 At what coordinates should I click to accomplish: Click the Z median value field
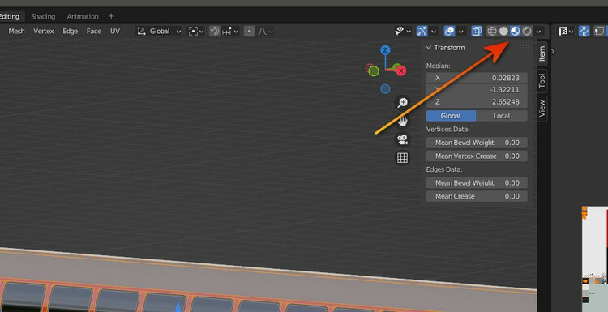click(477, 102)
